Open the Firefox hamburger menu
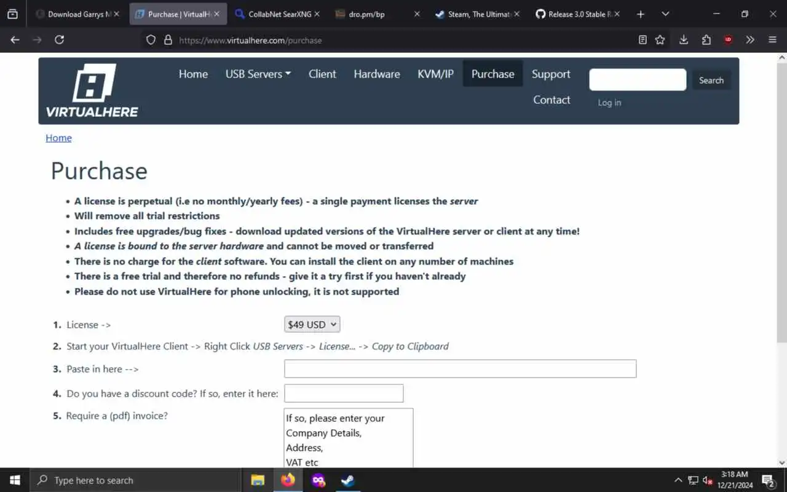Viewport: 787px width, 492px height. 772,40
